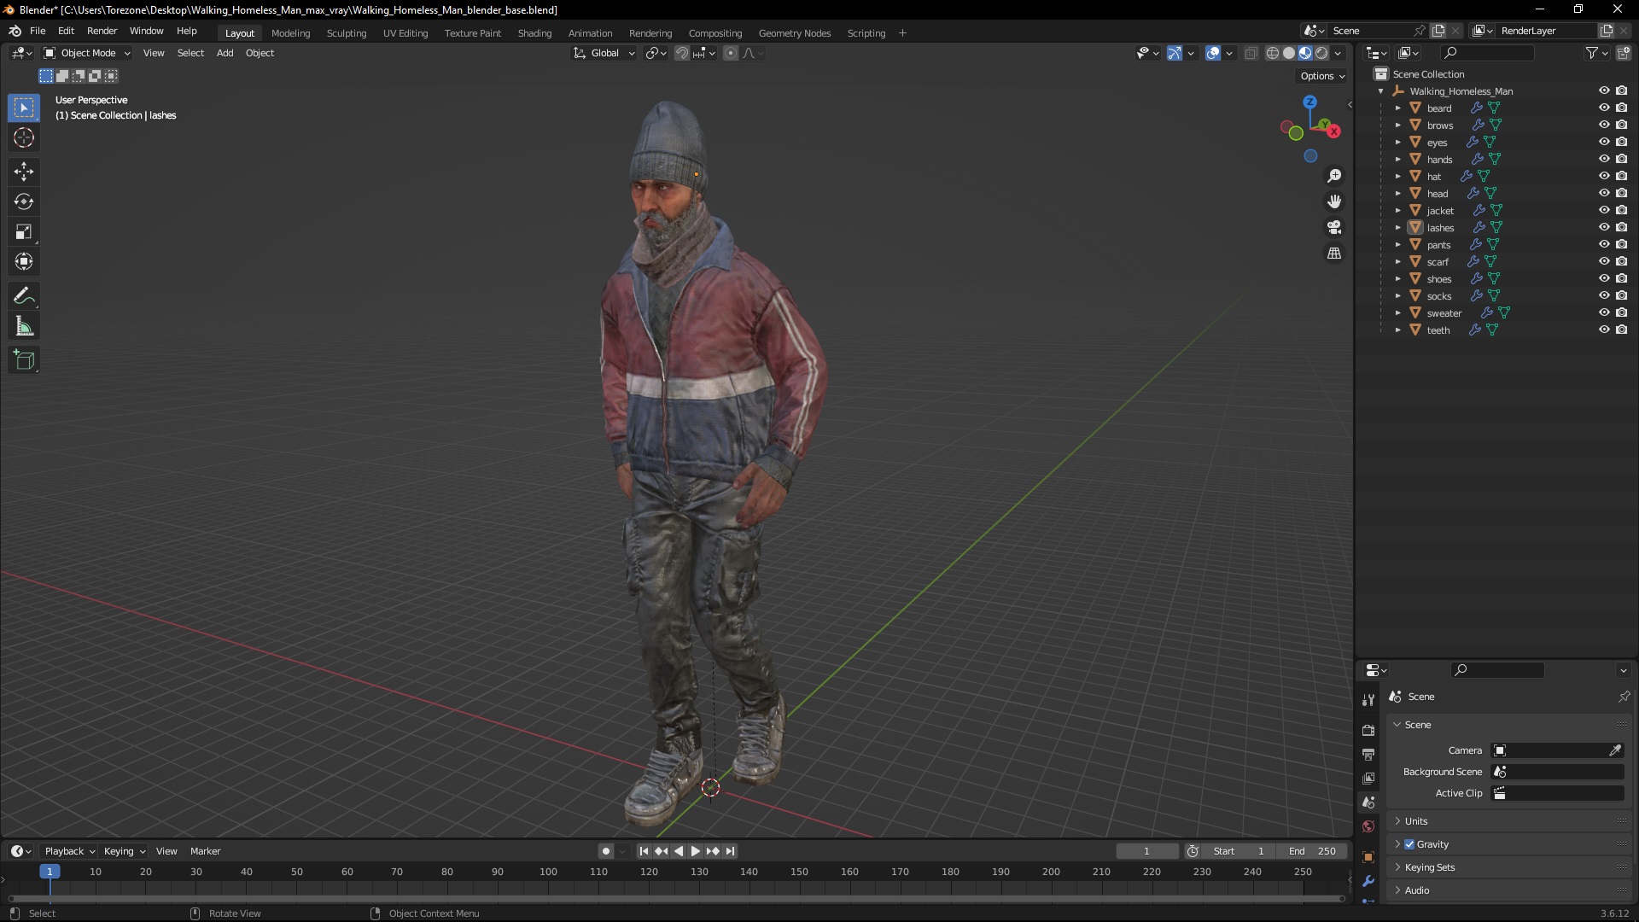Open the Tool properties tab
The height and width of the screenshot is (922, 1639).
(x=1368, y=700)
